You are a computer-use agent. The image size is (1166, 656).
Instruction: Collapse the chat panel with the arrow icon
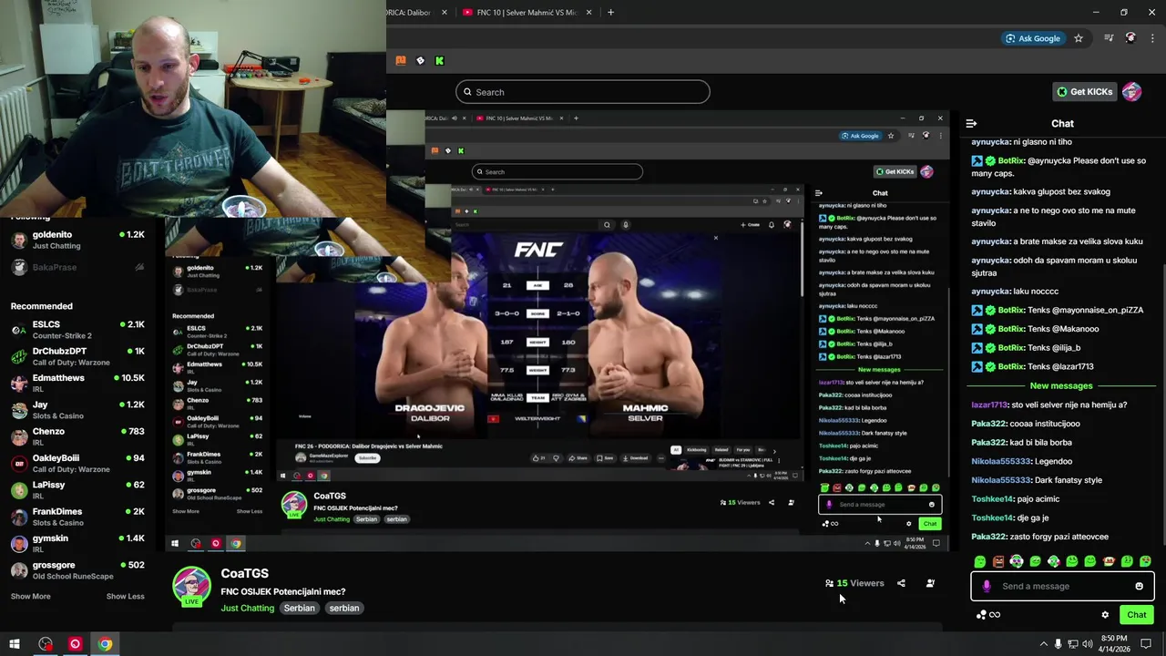pos(971,123)
